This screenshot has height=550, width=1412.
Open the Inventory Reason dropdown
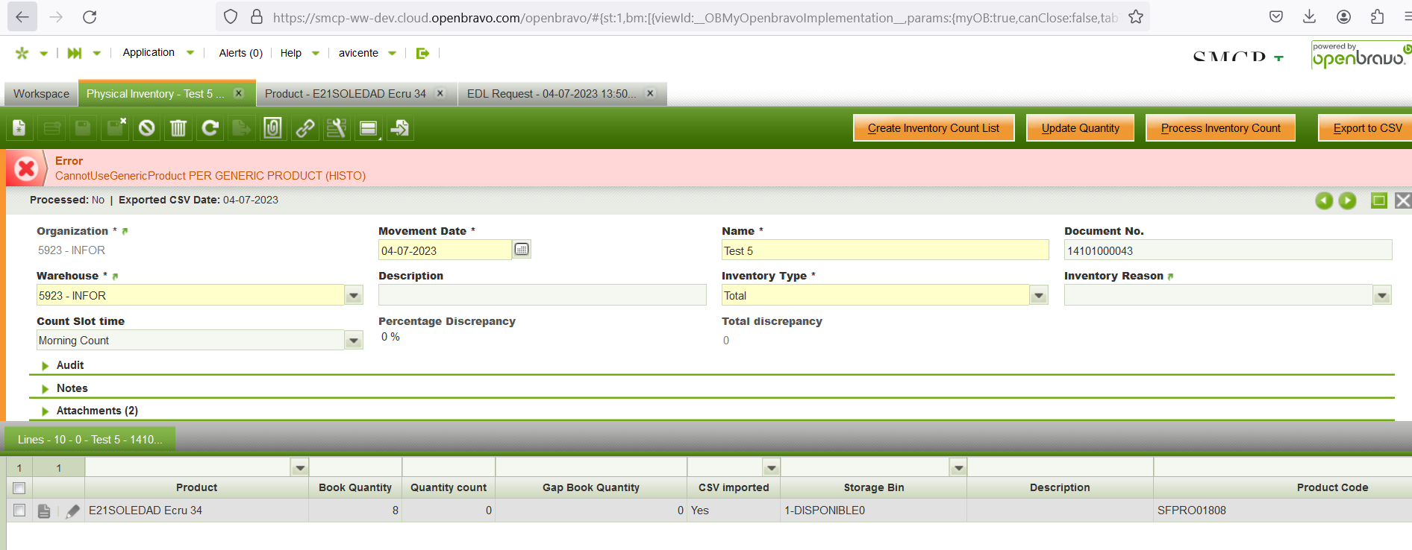point(1382,296)
